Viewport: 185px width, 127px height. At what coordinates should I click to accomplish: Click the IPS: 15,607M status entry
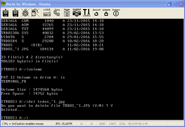(64, 124)
